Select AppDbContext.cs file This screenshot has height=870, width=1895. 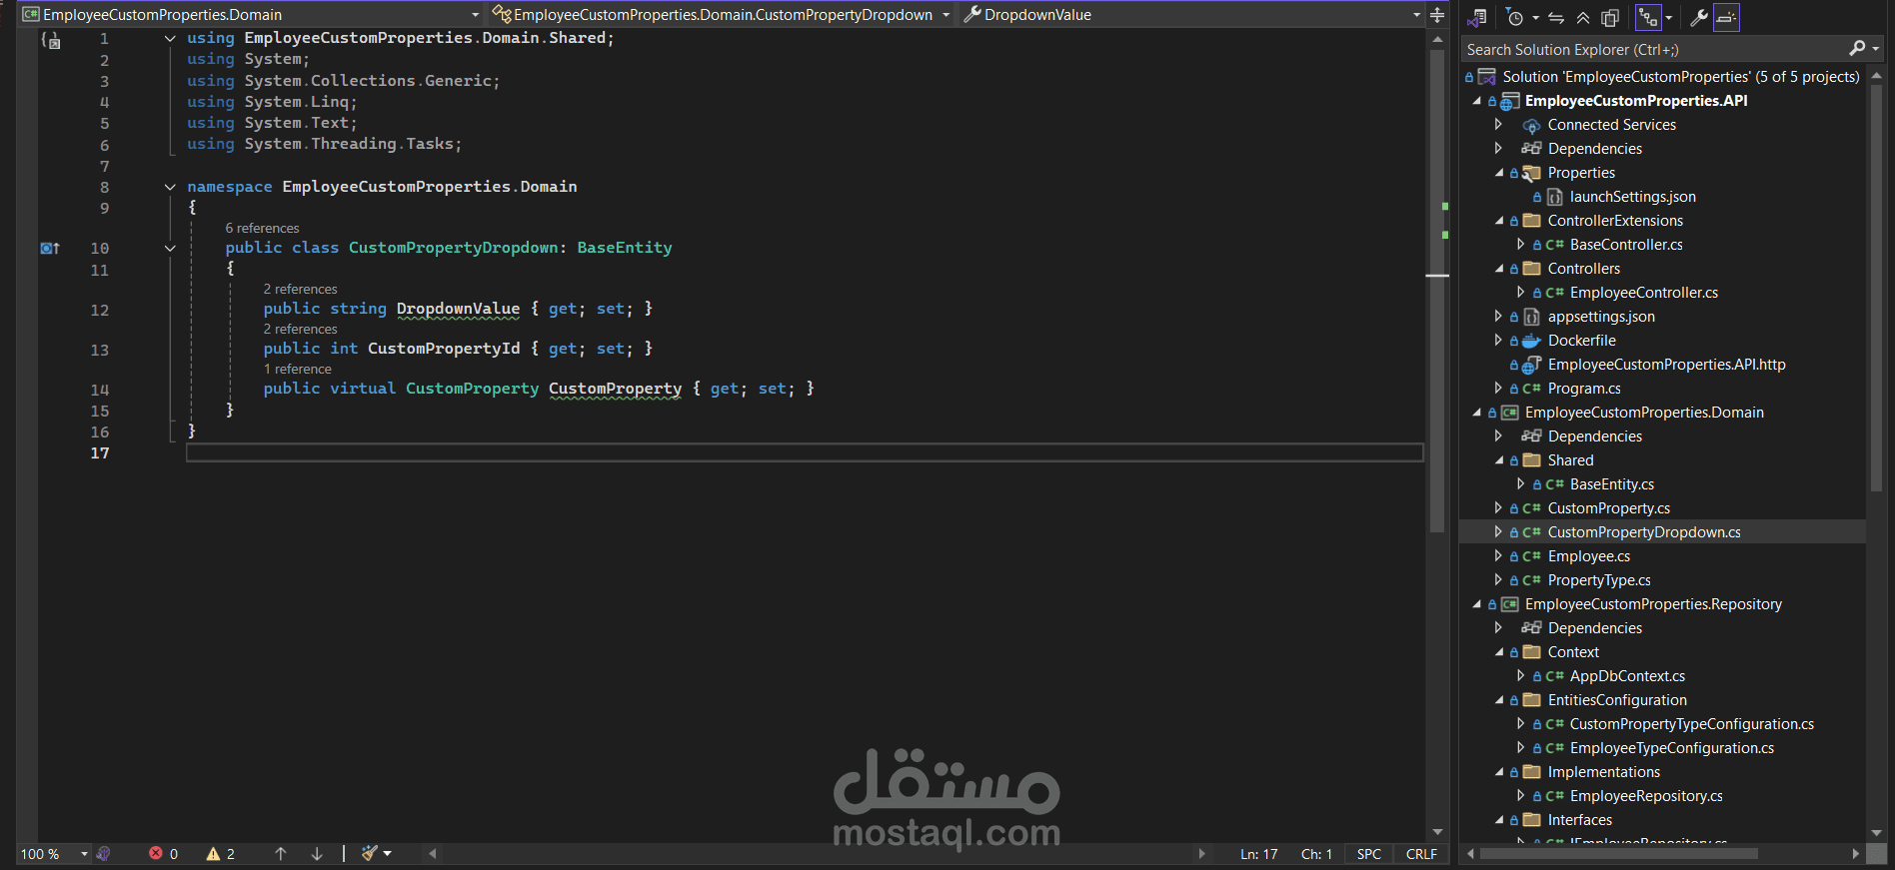point(1627,676)
